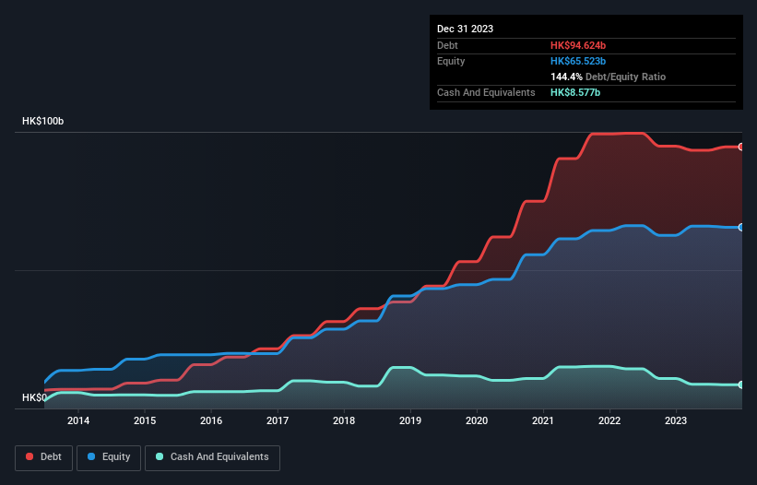The width and height of the screenshot is (757, 485).
Task: Click the HK$8.577b cash value
Action: 575,92
